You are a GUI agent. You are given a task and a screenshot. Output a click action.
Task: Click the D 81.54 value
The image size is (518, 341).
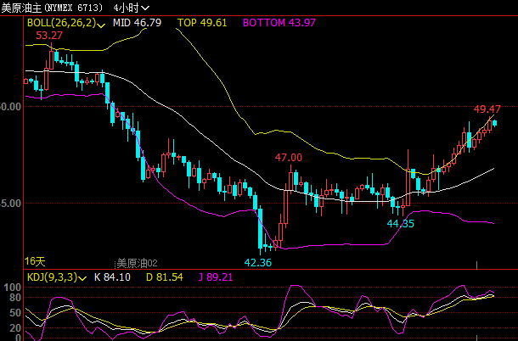click(x=165, y=277)
